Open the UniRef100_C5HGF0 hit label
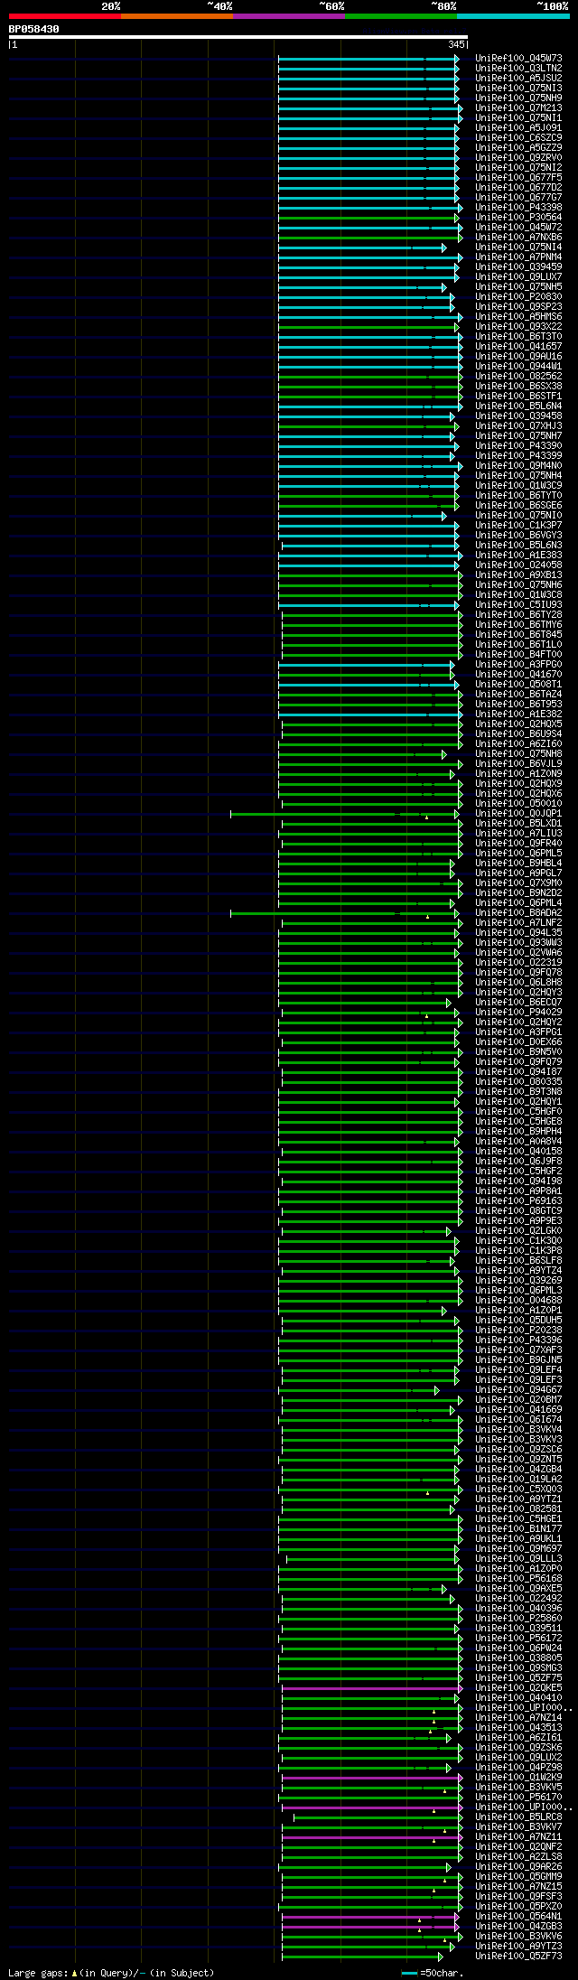The height and width of the screenshot is (1980, 578). pos(518,1112)
